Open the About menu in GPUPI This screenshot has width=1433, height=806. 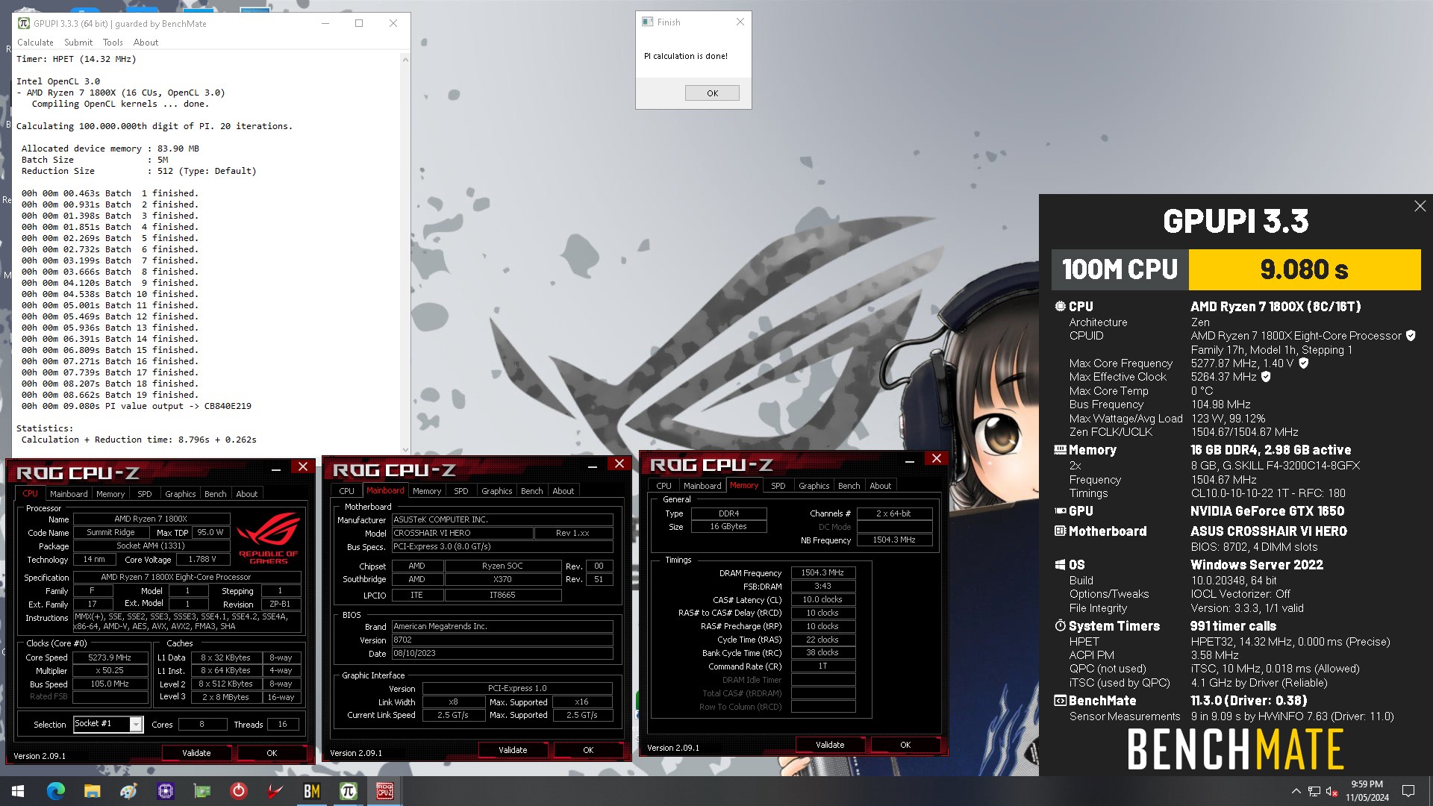pyautogui.click(x=146, y=43)
